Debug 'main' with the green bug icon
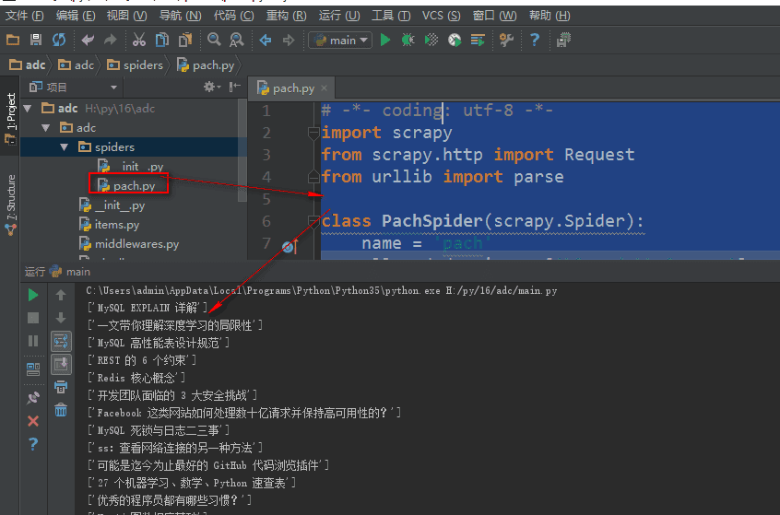This screenshot has height=515, width=780. click(x=408, y=40)
